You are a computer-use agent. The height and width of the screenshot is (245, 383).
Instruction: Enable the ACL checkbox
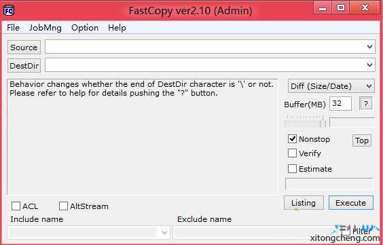tap(16, 206)
